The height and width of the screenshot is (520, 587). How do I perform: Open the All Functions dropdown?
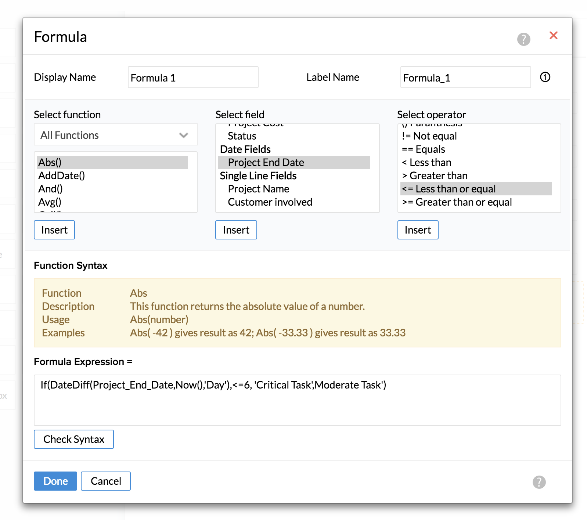115,135
